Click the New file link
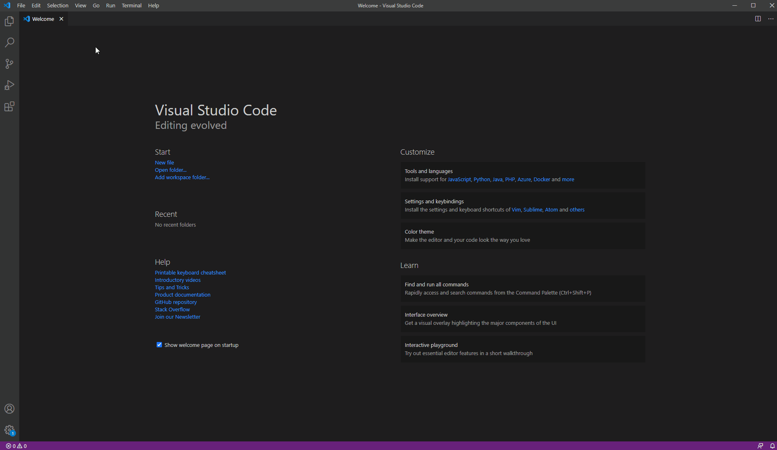The width and height of the screenshot is (777, 450). (x=164, y=162)
